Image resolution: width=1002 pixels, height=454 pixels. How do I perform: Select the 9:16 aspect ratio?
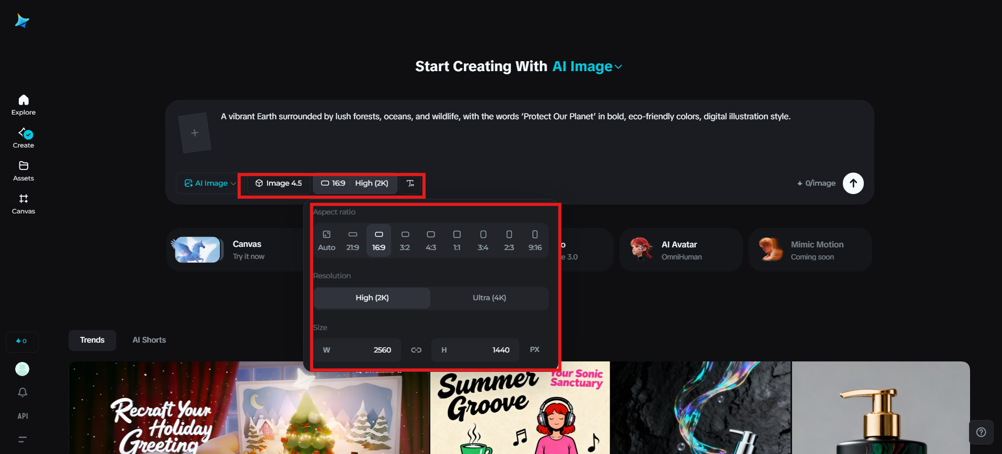coord(535,241)
